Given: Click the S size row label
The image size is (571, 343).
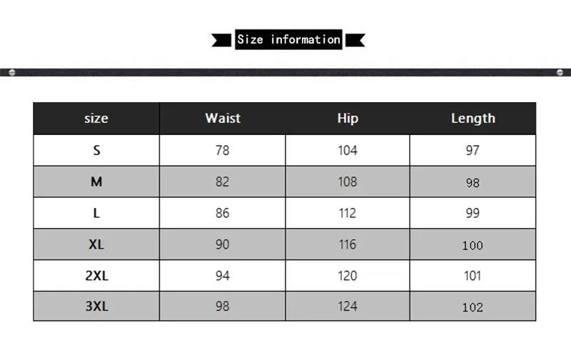Looking at the screenshot, I should point(96,150).
